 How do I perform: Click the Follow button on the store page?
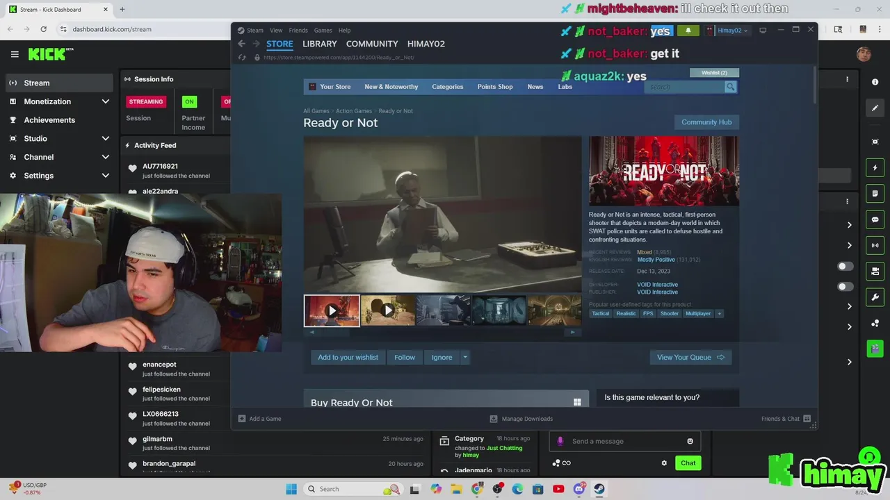(405, 358)
